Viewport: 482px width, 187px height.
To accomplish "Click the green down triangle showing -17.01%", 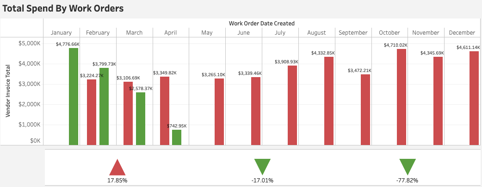I will tap(262, 166).
